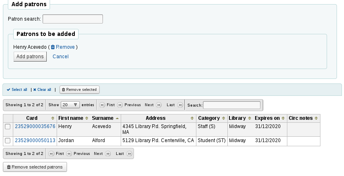Click the Select all checkmark link

tap(17, 90)
